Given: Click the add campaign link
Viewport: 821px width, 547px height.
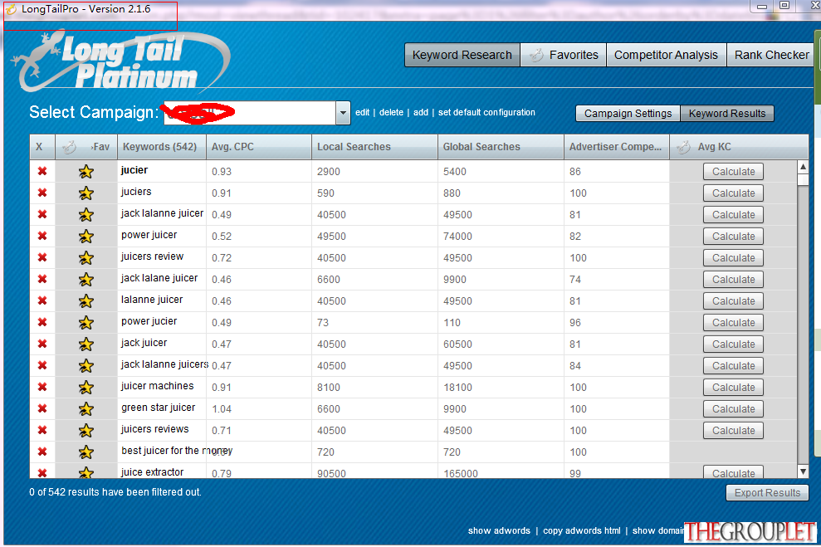Looking at the screenshot, I should (x=420, y=113).
